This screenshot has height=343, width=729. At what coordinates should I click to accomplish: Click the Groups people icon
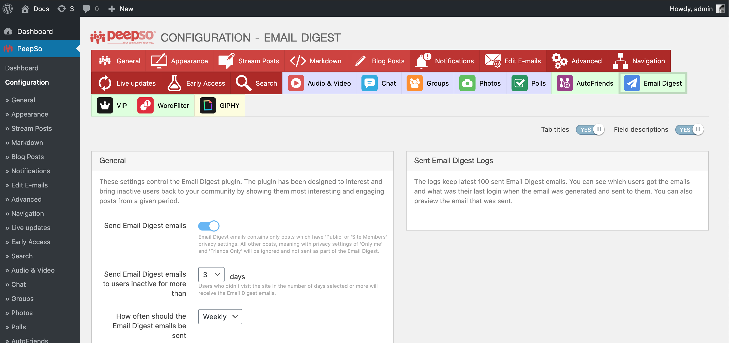click(415, 83)
